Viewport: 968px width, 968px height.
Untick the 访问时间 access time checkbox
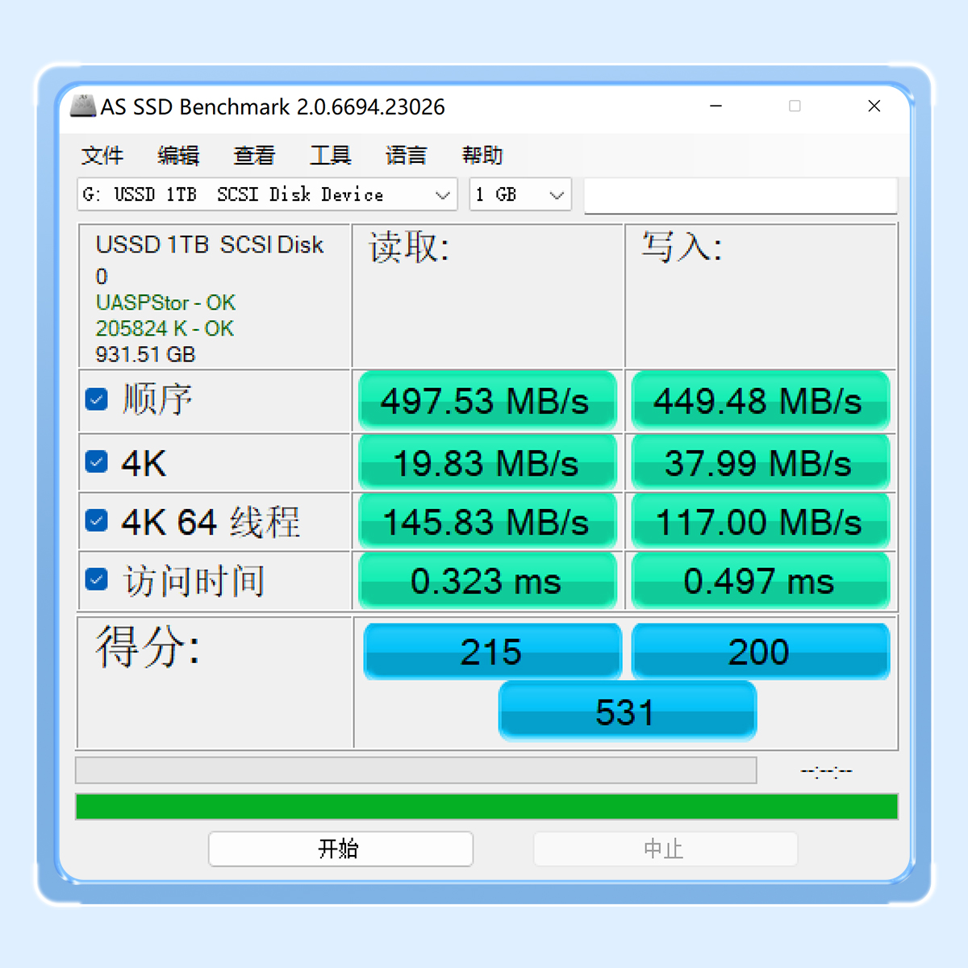tap(97, 580)
